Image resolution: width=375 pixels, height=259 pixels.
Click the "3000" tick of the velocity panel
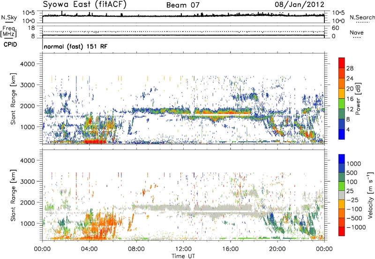(x=28, y=181)
